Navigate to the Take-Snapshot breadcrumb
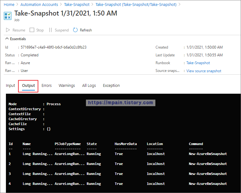The image size is (241, 193). (x=77, y=5)
